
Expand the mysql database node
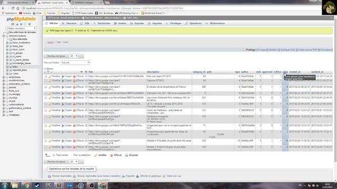tap(4, 101)
